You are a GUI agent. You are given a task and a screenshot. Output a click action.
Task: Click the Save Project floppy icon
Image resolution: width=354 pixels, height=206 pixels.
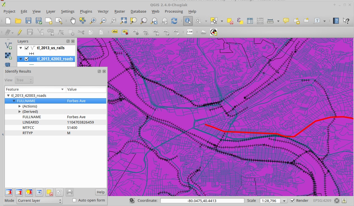coord(28,21)
